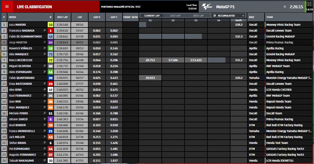Select rider Fabio QUARTARARO
The image size is (314, 164).
(22, 78)
